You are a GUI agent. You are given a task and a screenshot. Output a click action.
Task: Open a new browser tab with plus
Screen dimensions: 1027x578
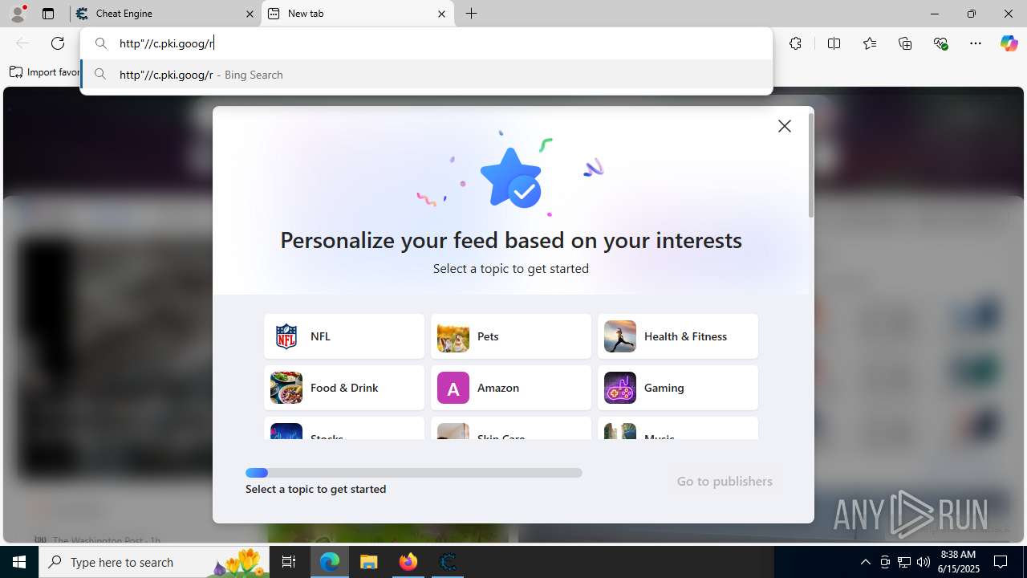[472, 14]
